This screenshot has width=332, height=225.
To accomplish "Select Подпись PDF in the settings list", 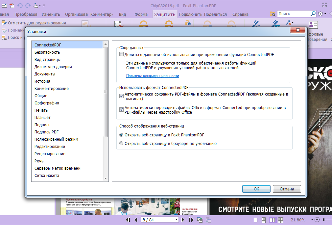I will pyautogui.click(x=67, y=132).
